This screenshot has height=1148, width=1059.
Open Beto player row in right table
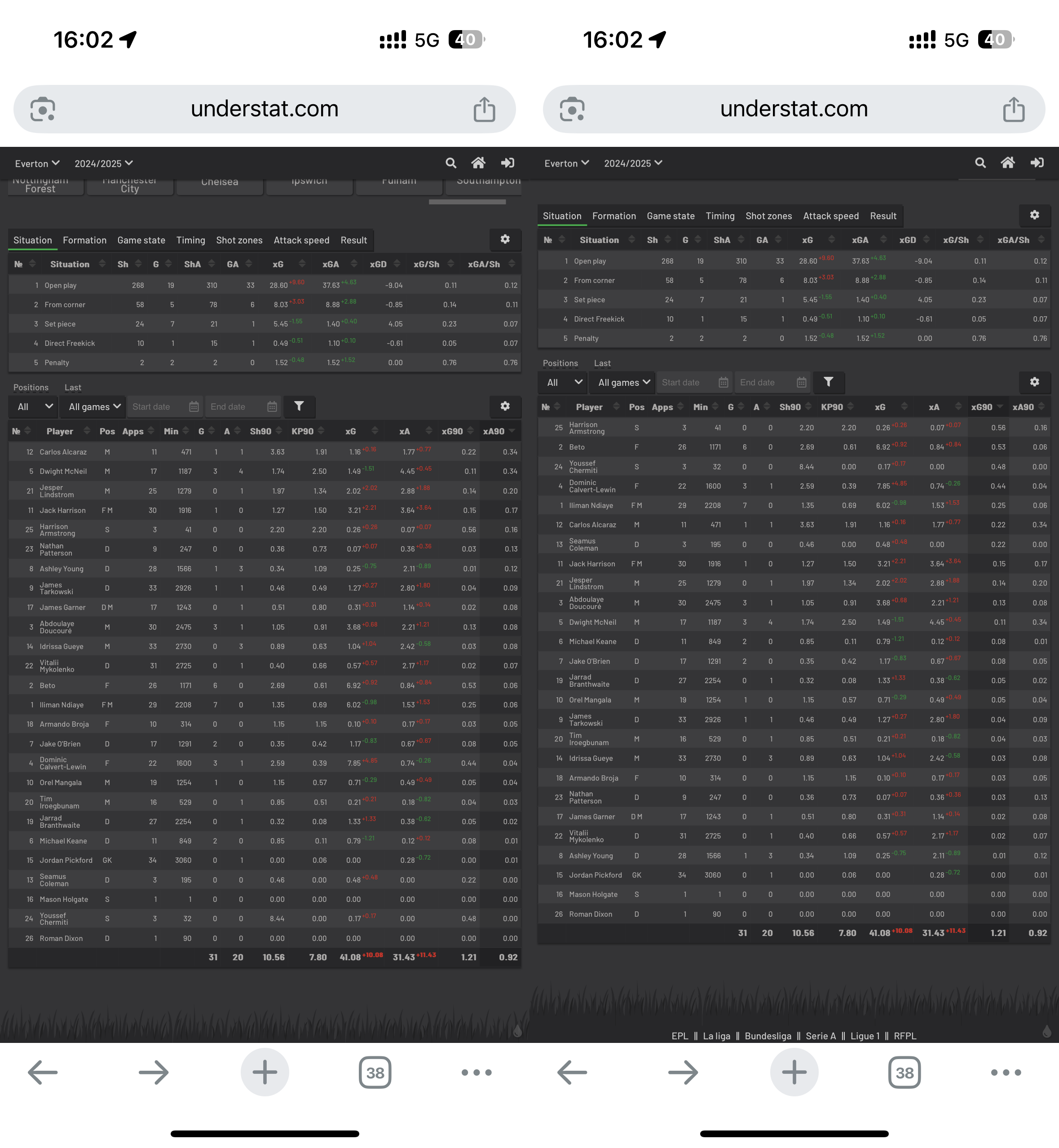[x=794, y=447]
